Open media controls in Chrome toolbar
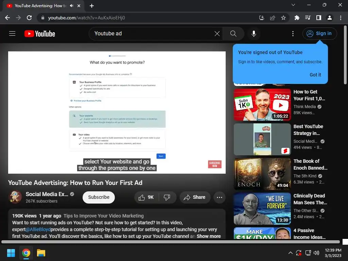The height and width of the screenshot is (261, 348). (308, 18)
